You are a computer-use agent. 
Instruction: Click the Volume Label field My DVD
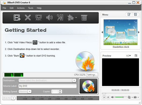[x=47, y=86]
